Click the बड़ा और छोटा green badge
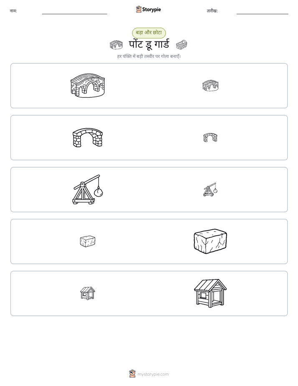 point(149,33)
